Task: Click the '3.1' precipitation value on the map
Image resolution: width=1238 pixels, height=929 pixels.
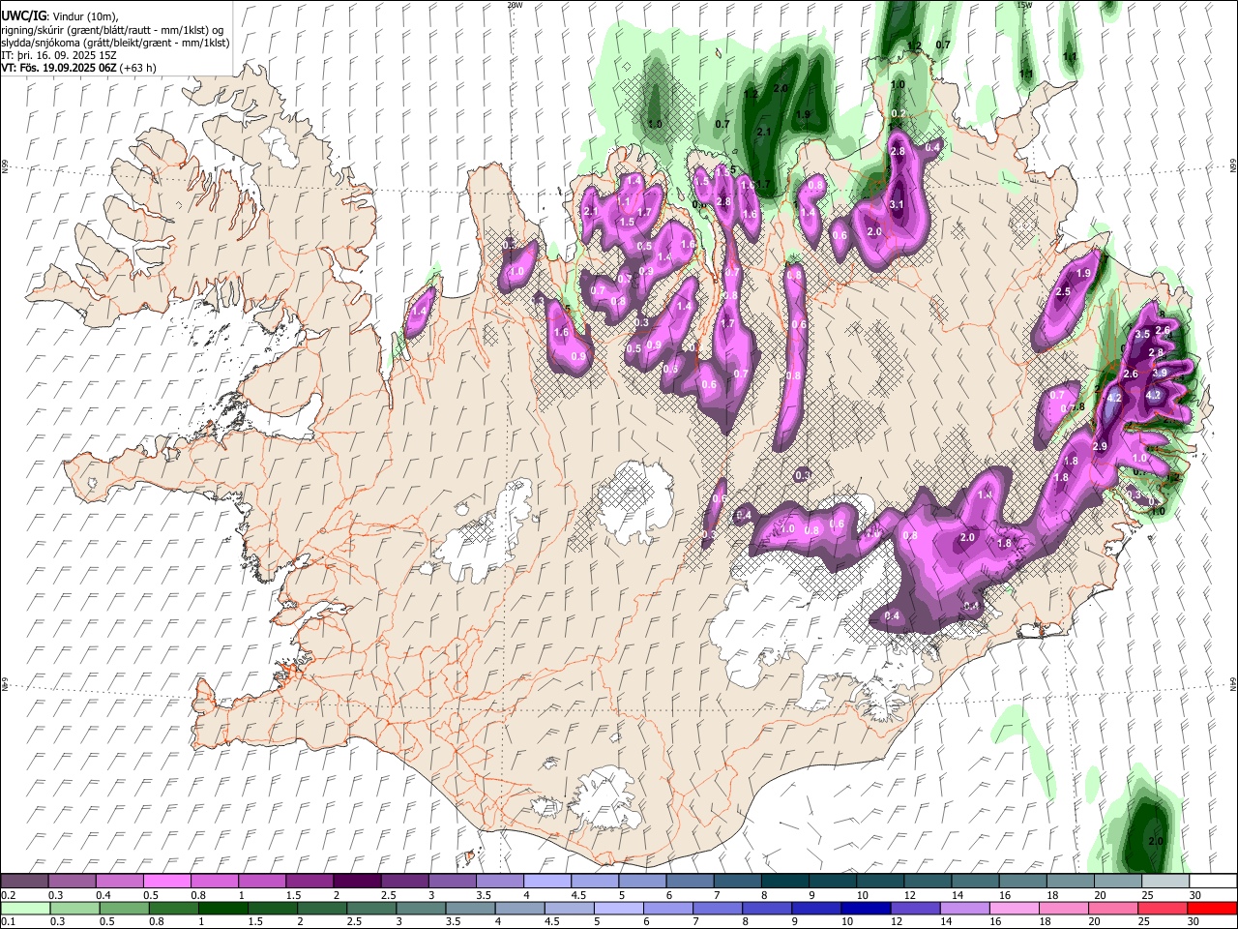Action: point(897,204)
